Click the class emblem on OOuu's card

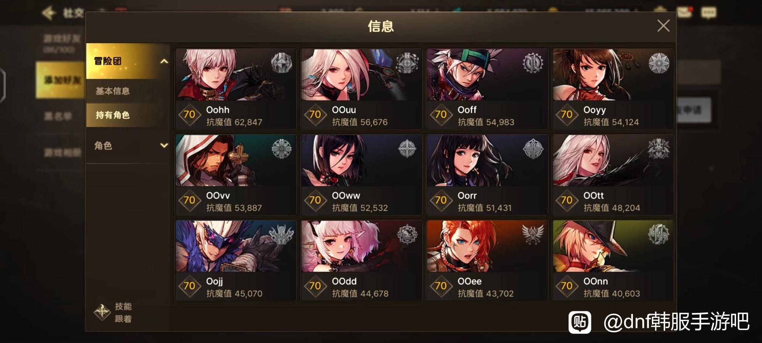[x=407, y=63]
